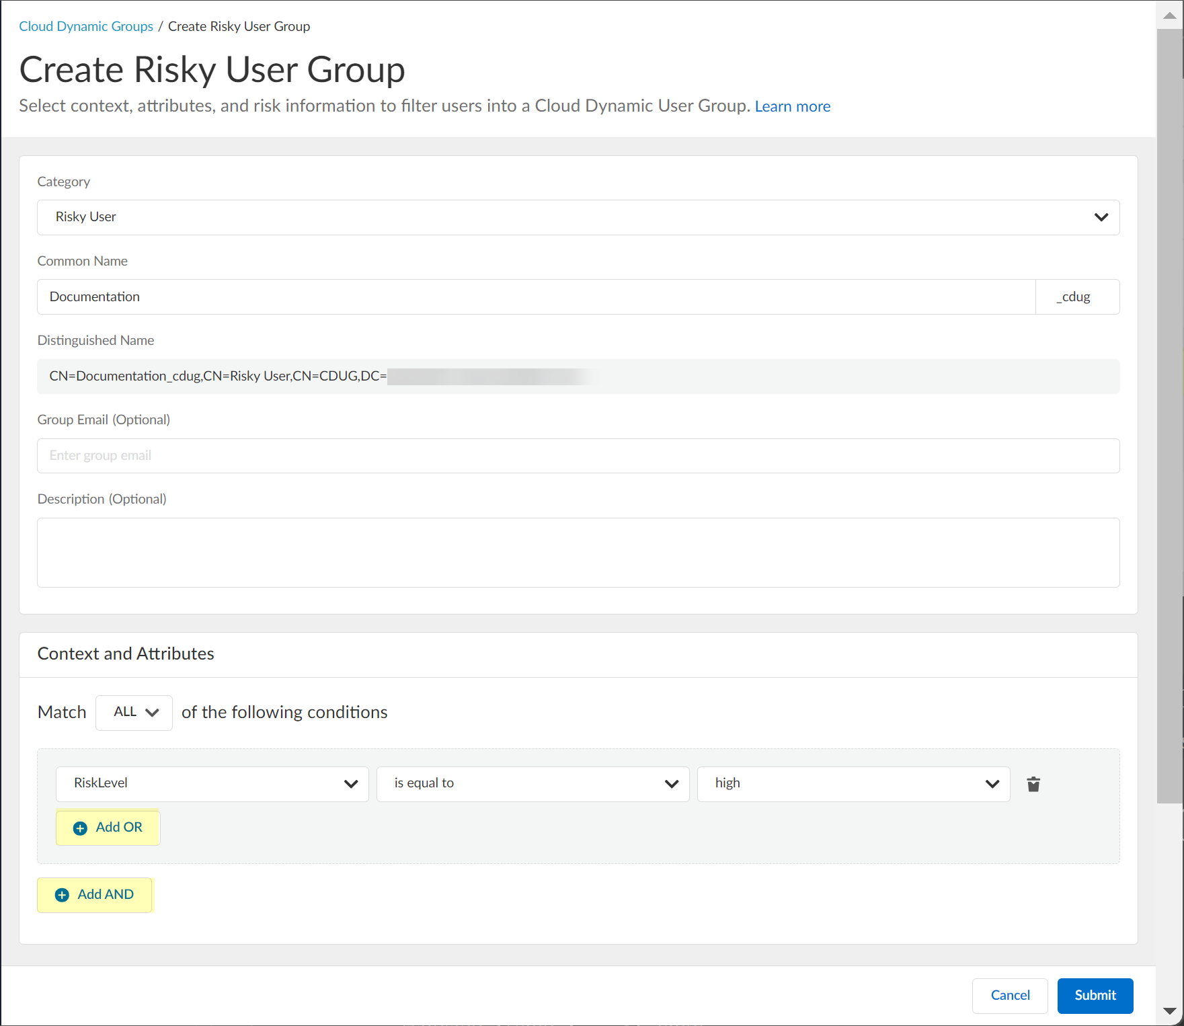1184x1026 pixels.
Task: Click the plus icon in Add AND
Action: 62,895
